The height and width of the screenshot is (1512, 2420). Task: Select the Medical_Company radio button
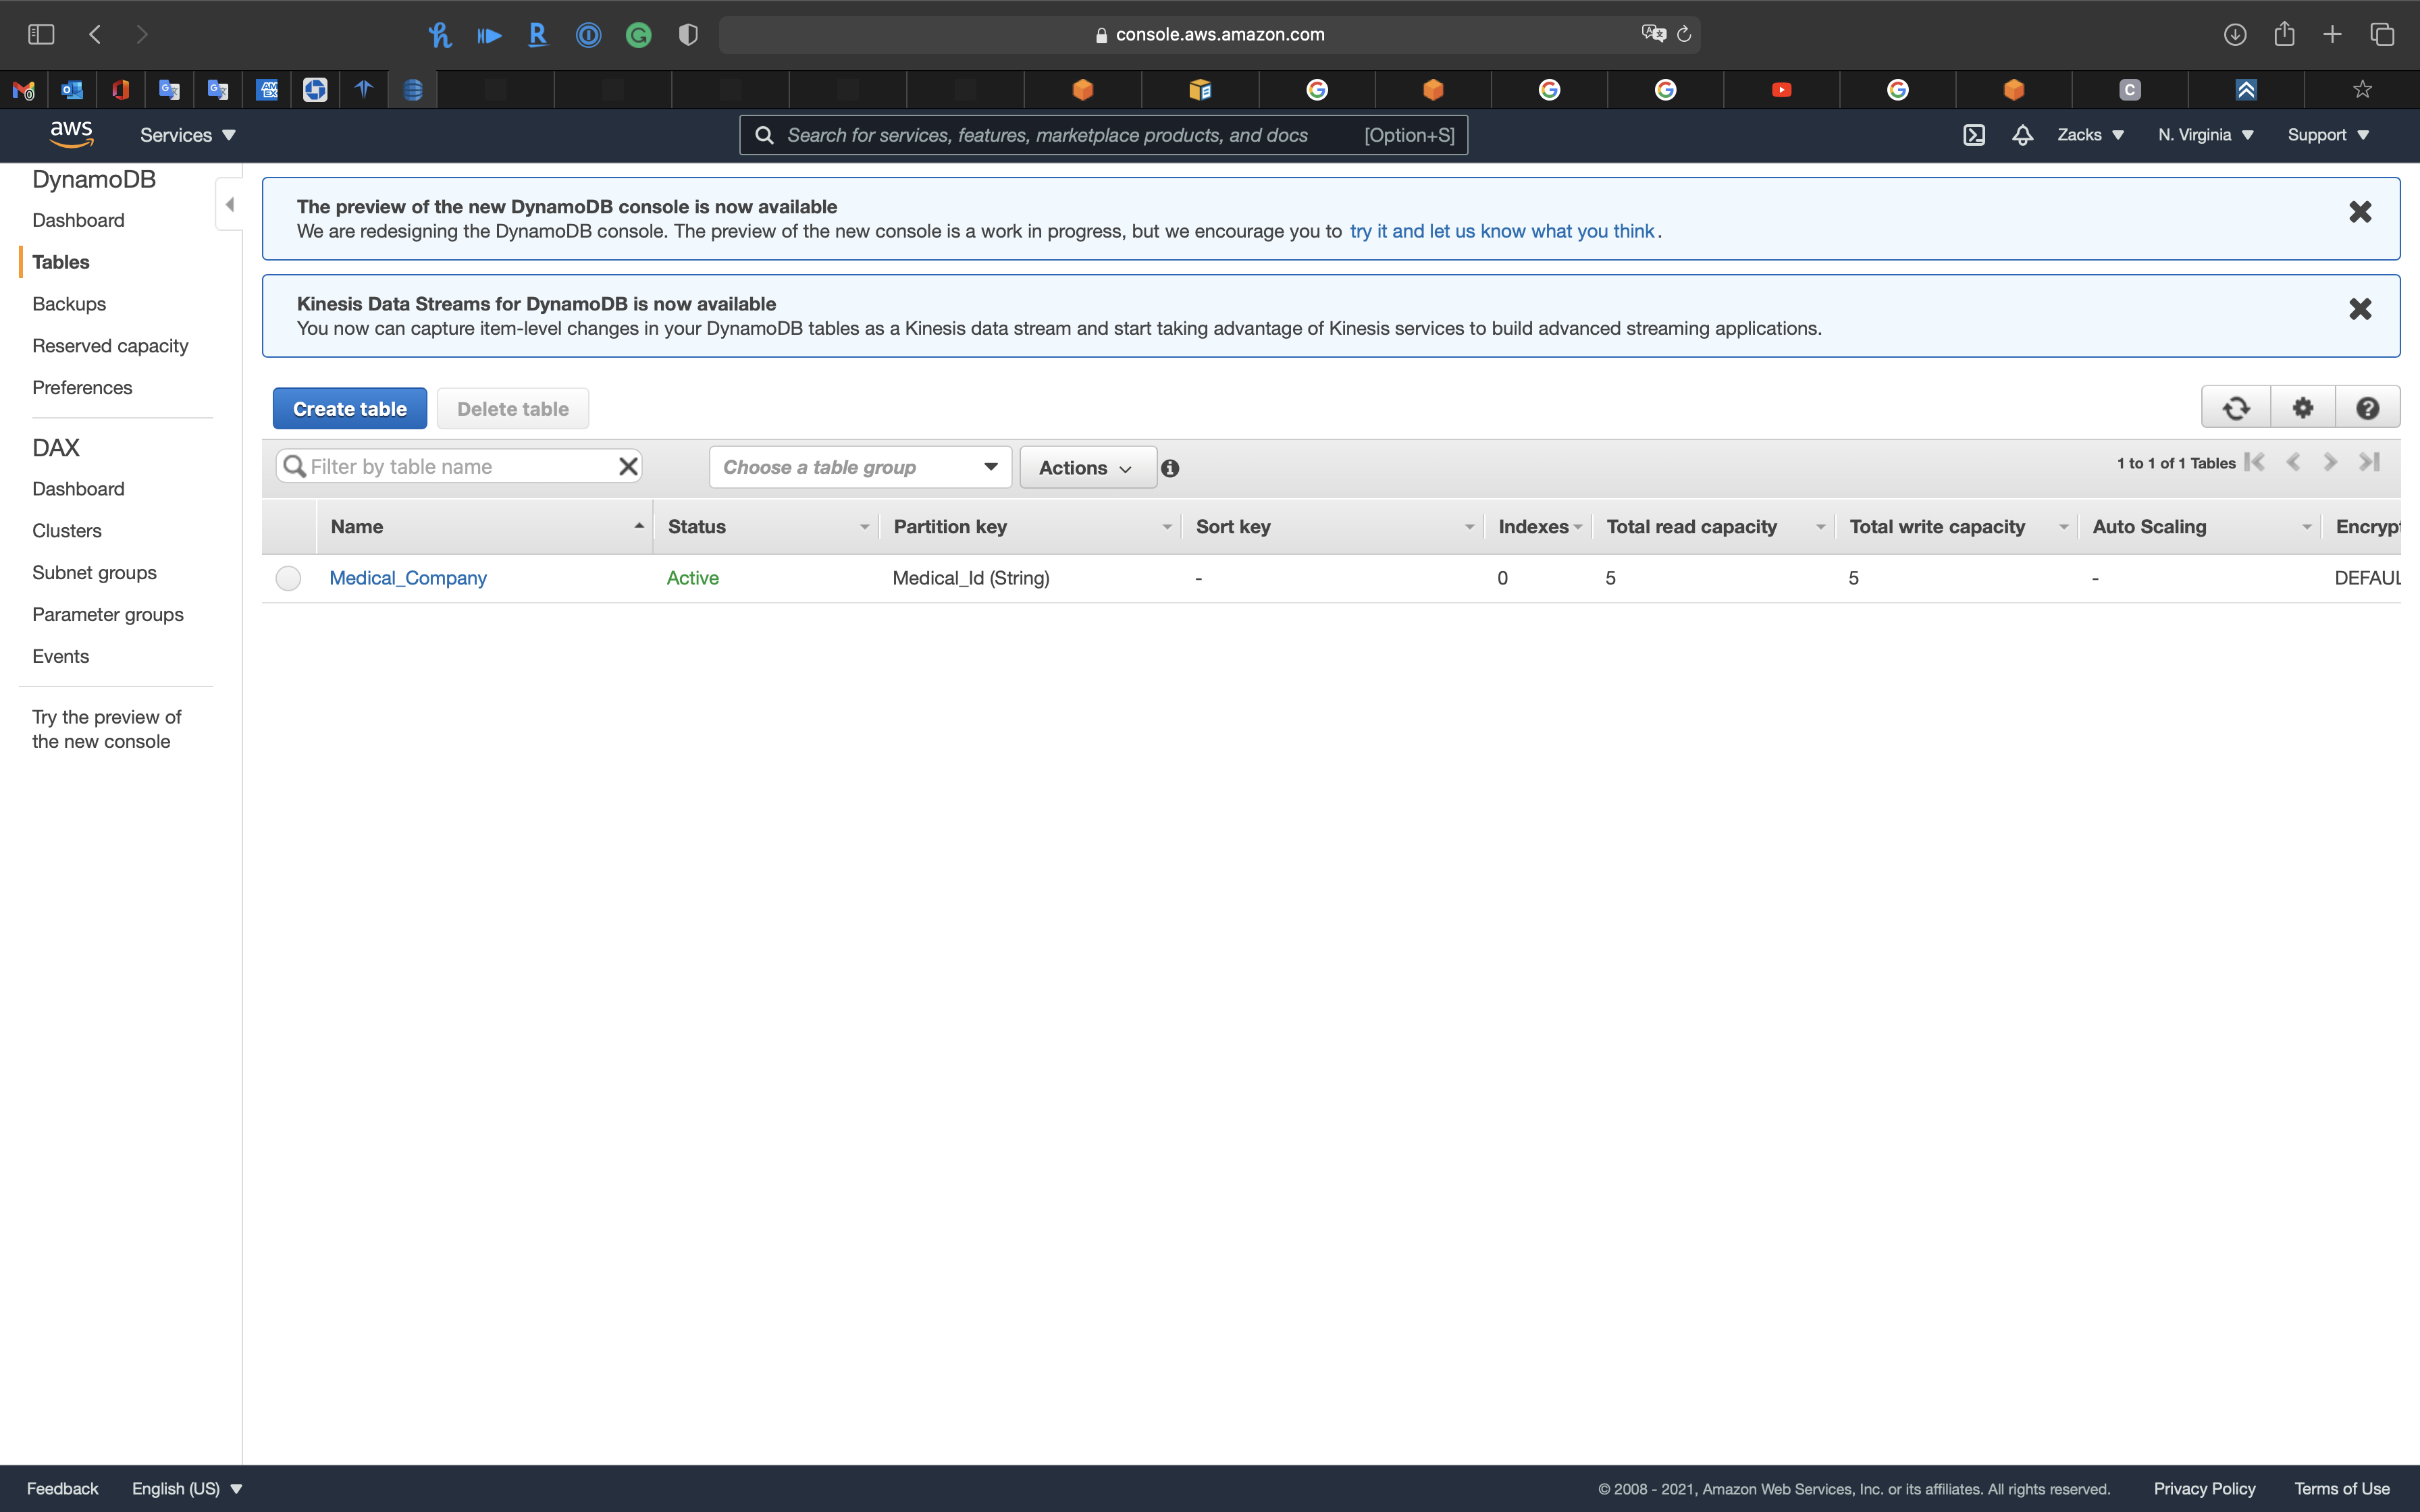click(x=288, y=578)
